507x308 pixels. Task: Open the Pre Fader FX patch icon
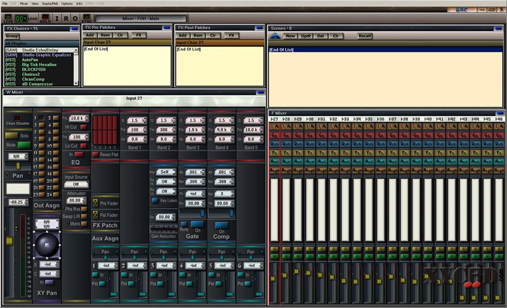coord(95,203)
